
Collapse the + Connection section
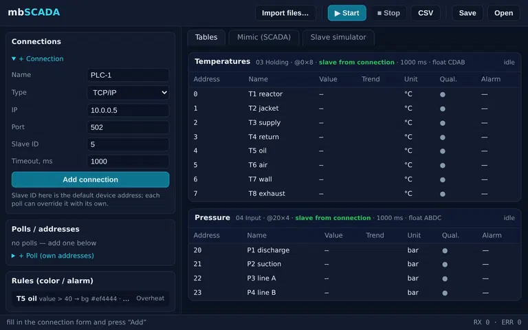[37, 58]
